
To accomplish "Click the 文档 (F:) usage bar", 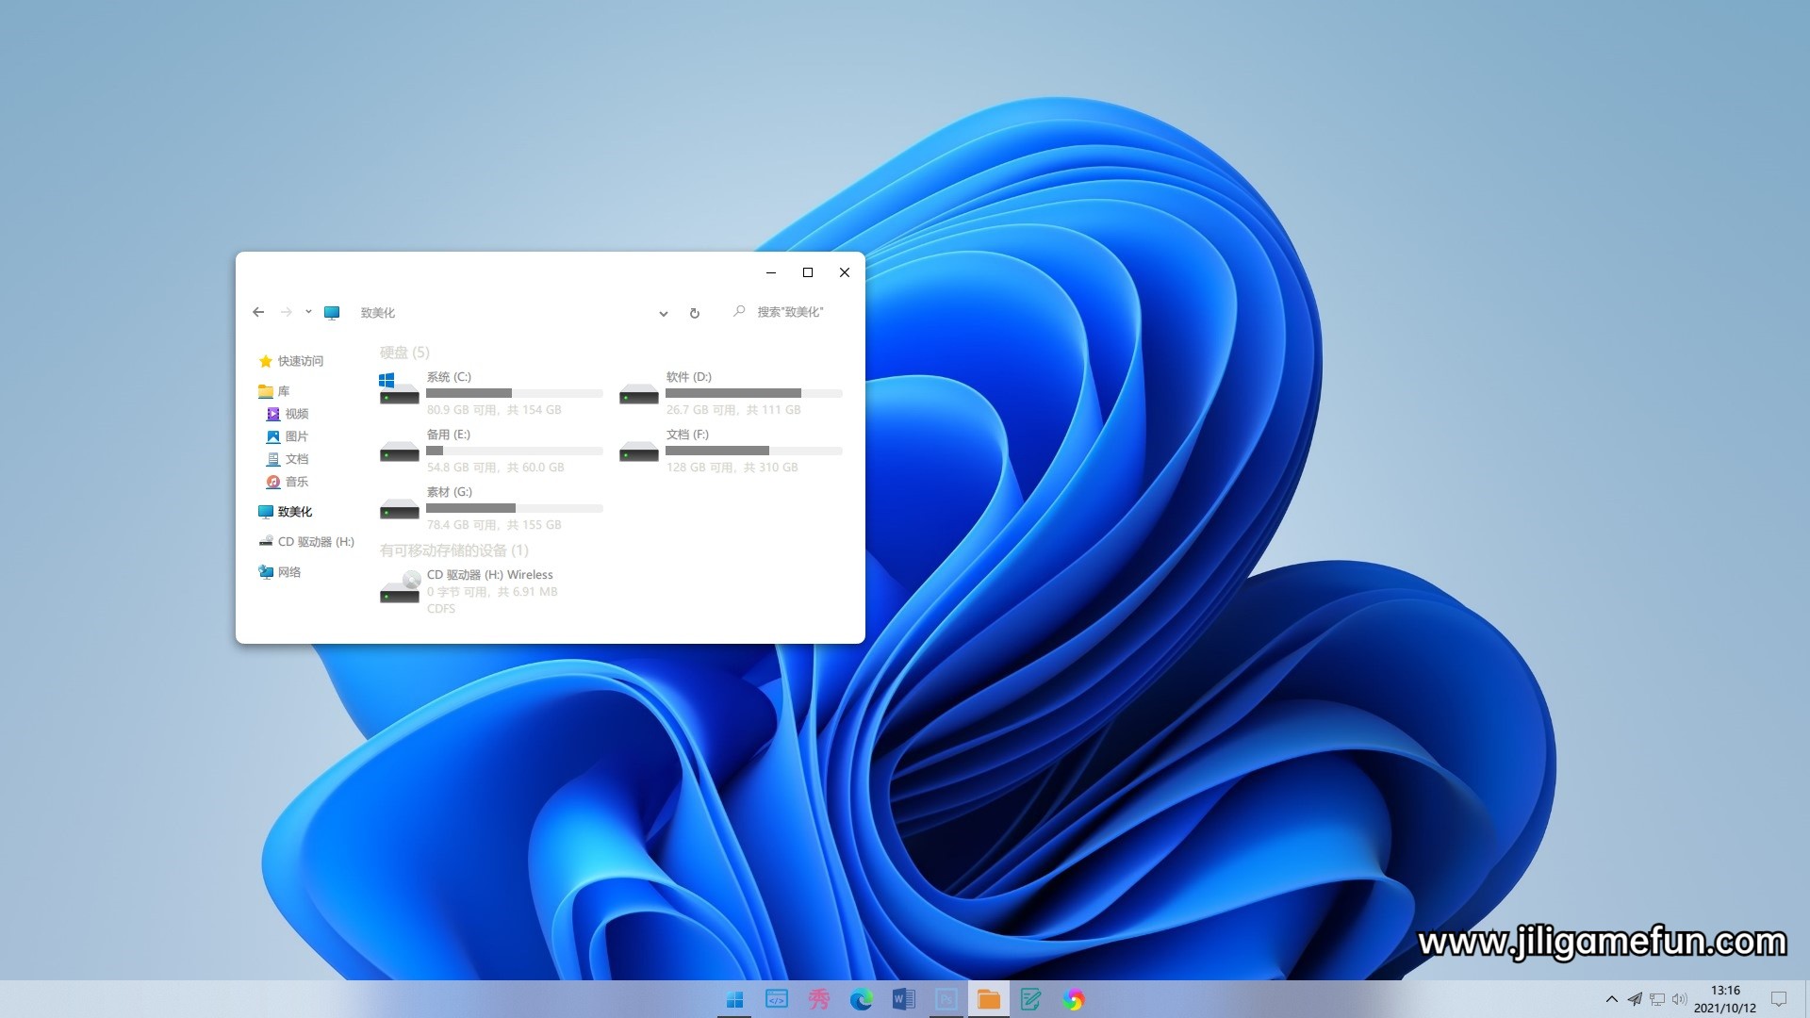I will (x=754, y=451).
